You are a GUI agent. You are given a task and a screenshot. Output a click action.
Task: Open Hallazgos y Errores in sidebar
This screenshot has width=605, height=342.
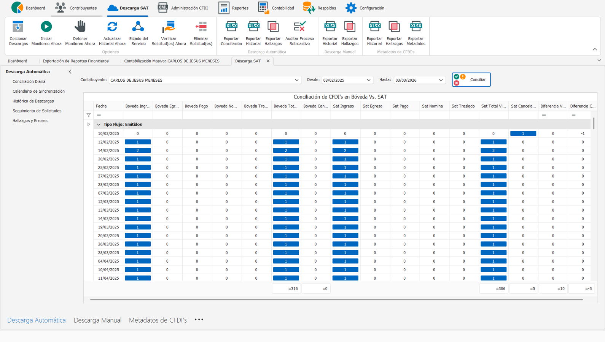(x=30, y=121)
